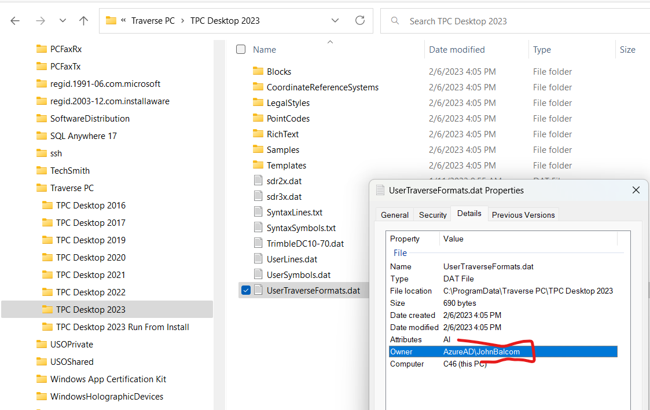Click the sdr3x.dat file icon

coord(258,196)
